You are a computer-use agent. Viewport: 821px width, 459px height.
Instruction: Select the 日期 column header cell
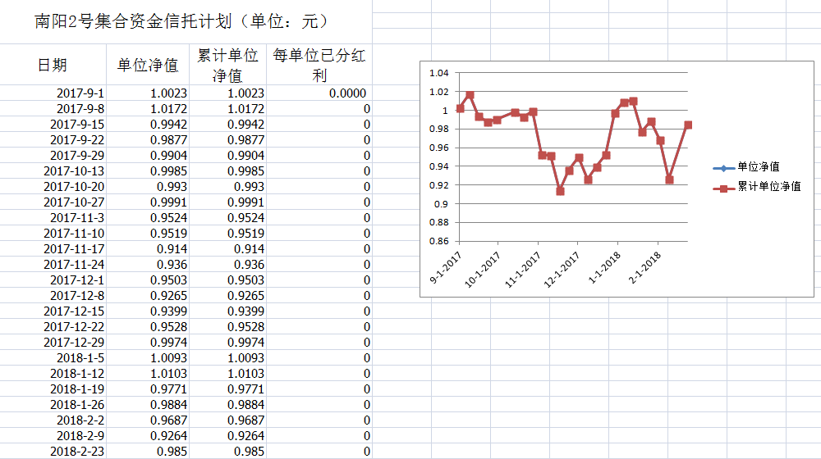pyautogui.click(x=53, y=66)
